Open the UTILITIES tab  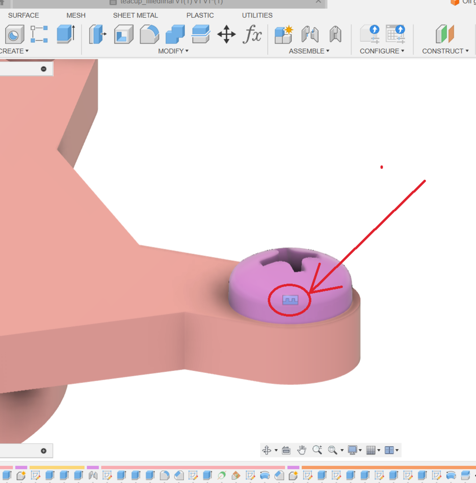coord(257,15)
